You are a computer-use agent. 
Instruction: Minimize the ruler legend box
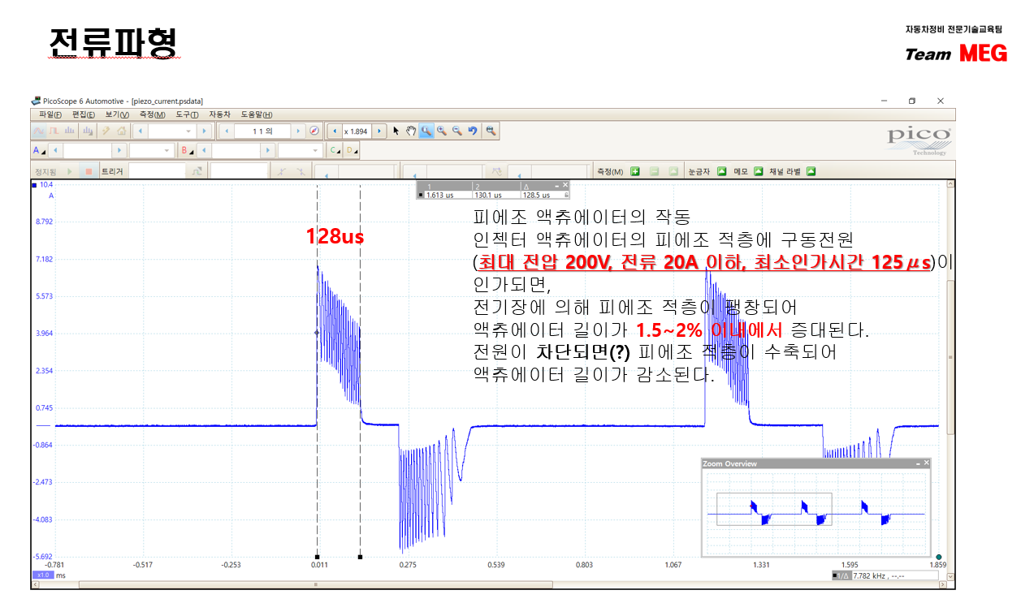[556, 185]
